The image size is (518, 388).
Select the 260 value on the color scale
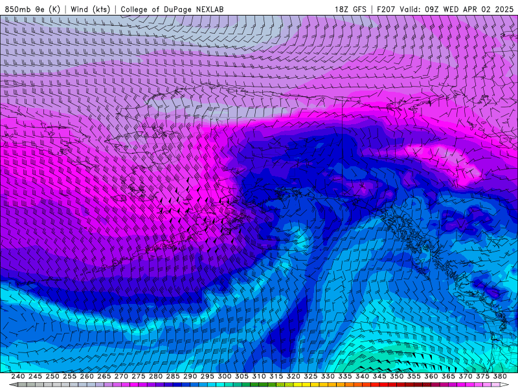coord(87,376)
